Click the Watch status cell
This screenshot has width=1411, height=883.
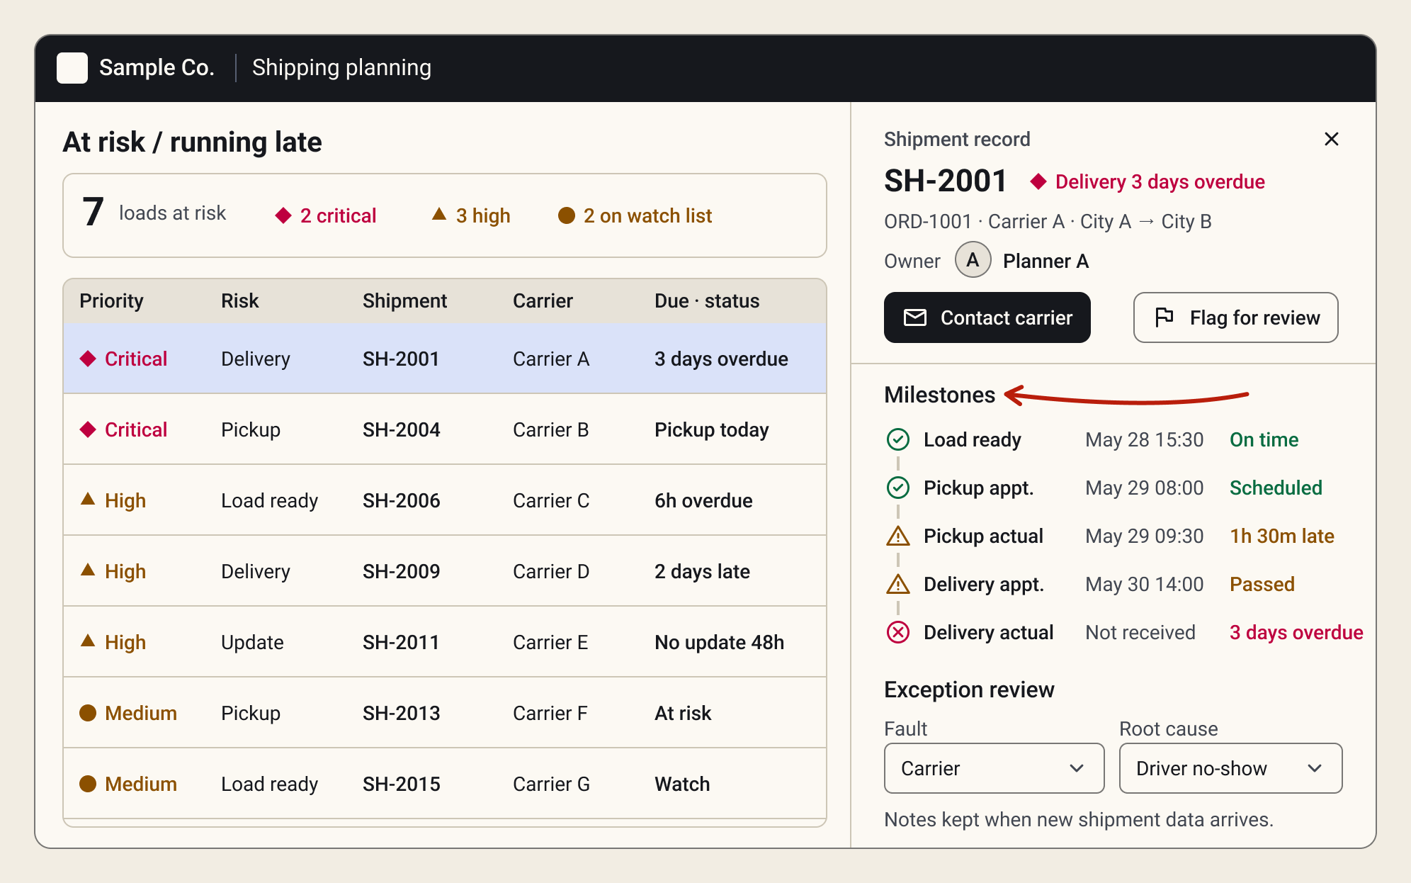(x=682, y=784)
